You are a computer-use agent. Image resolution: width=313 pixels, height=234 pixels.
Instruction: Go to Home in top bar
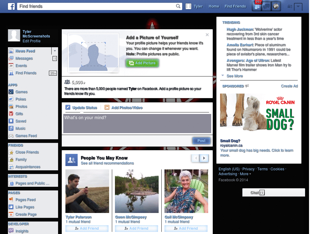click(214, 6)
